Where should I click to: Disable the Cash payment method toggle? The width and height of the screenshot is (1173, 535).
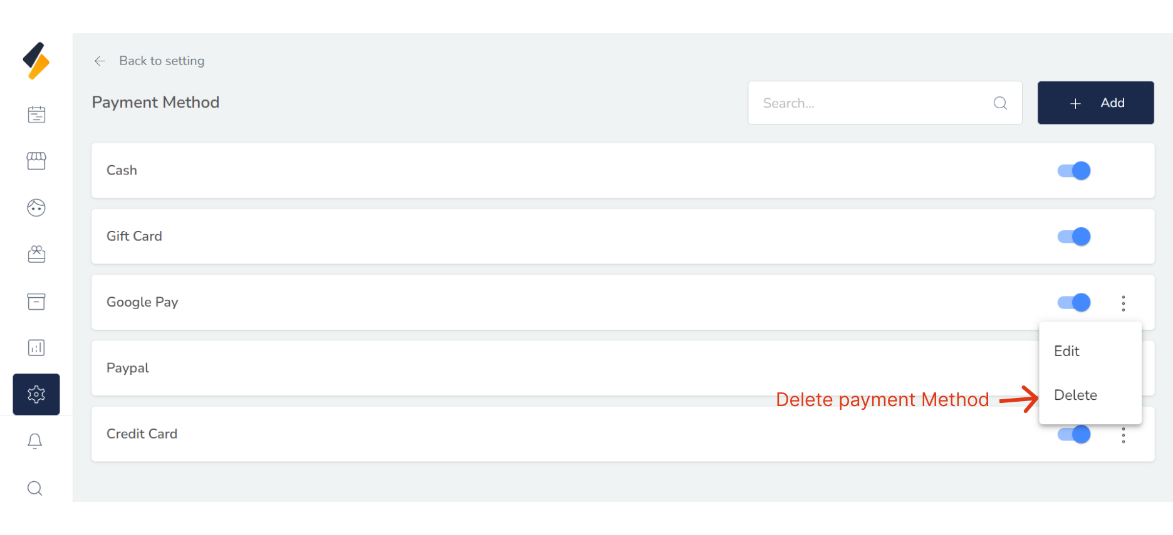(1073, 170)
